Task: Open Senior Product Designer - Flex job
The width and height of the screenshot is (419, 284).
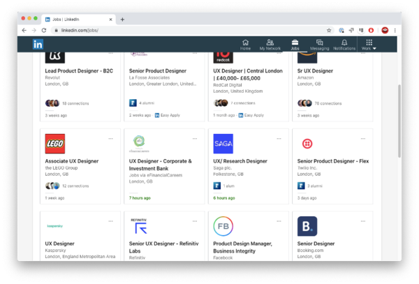Action: pos(333,161)
